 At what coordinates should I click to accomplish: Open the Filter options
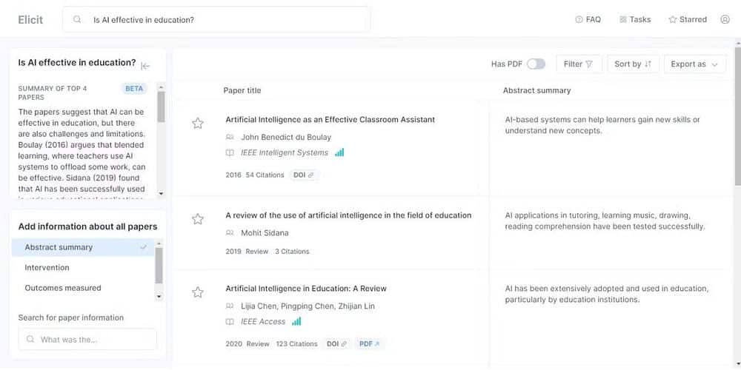pyautogui.click(x=578, y=64)
